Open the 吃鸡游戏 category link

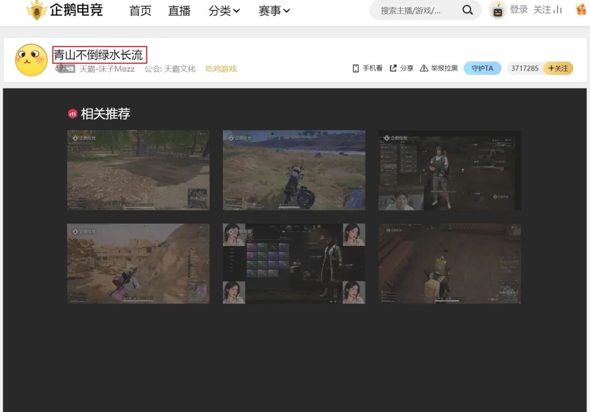(221, 69)
